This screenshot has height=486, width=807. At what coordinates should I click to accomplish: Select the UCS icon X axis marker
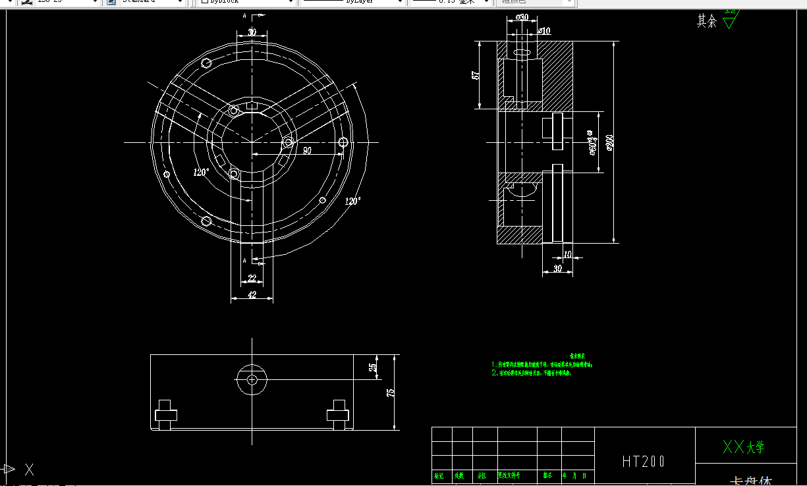click(x=29, y=470)
